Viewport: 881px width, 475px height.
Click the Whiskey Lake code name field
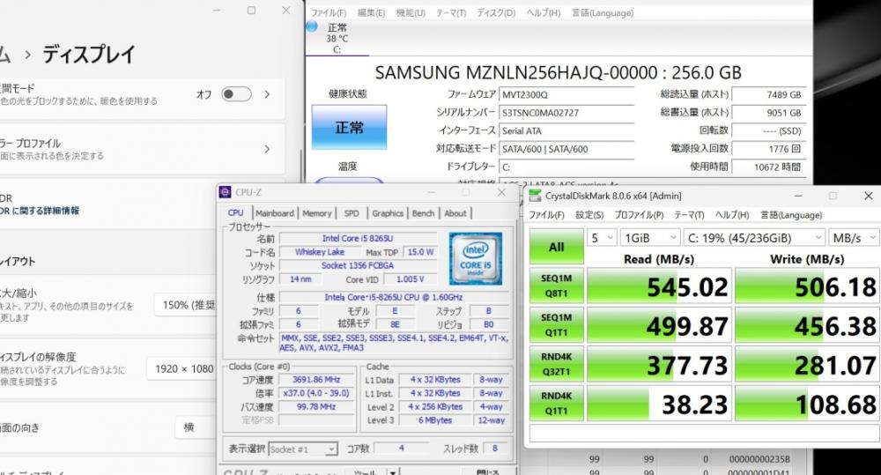click(x=319, y=252)
